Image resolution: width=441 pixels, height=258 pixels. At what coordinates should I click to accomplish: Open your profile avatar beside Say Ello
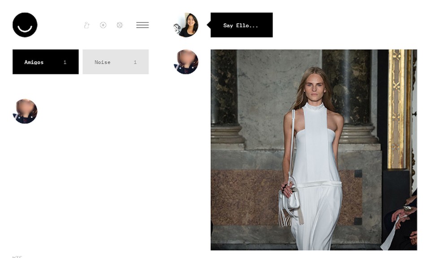tap(186, 25)
